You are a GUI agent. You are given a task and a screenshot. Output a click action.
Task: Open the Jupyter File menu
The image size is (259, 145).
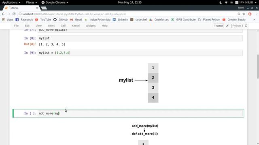point(16,26)
